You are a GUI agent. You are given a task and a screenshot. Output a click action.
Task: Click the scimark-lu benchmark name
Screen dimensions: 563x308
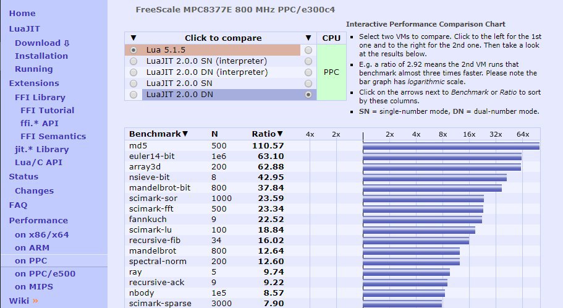tap(150, 229)
